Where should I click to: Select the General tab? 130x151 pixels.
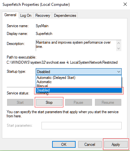coord(10,15)
